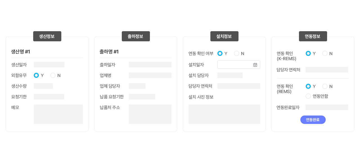Viewport: 360px width, 163px height.
Task: Select N for 연동 확인 여부
Action: (x=237, y=53)
